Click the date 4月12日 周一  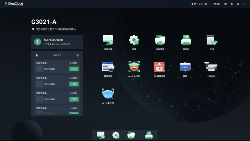tap(200, 4)
